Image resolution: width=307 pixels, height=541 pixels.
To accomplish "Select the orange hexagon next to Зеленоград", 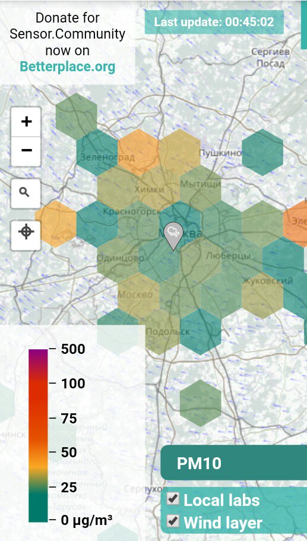I will [138, 152].
